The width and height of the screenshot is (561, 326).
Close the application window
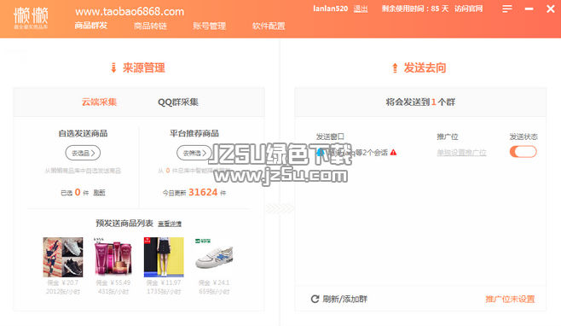[x=551, y=9]
